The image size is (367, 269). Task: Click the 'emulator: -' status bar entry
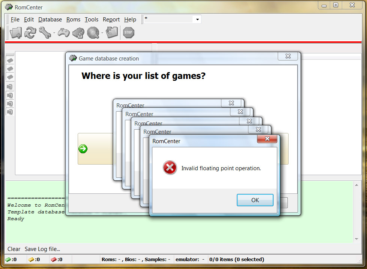(x=190, y=259)
